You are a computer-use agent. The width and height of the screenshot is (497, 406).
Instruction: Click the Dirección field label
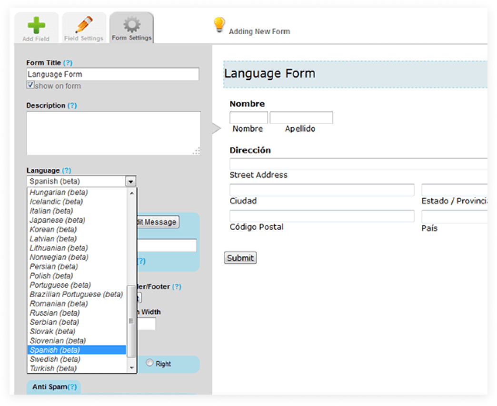click(250, 150)
